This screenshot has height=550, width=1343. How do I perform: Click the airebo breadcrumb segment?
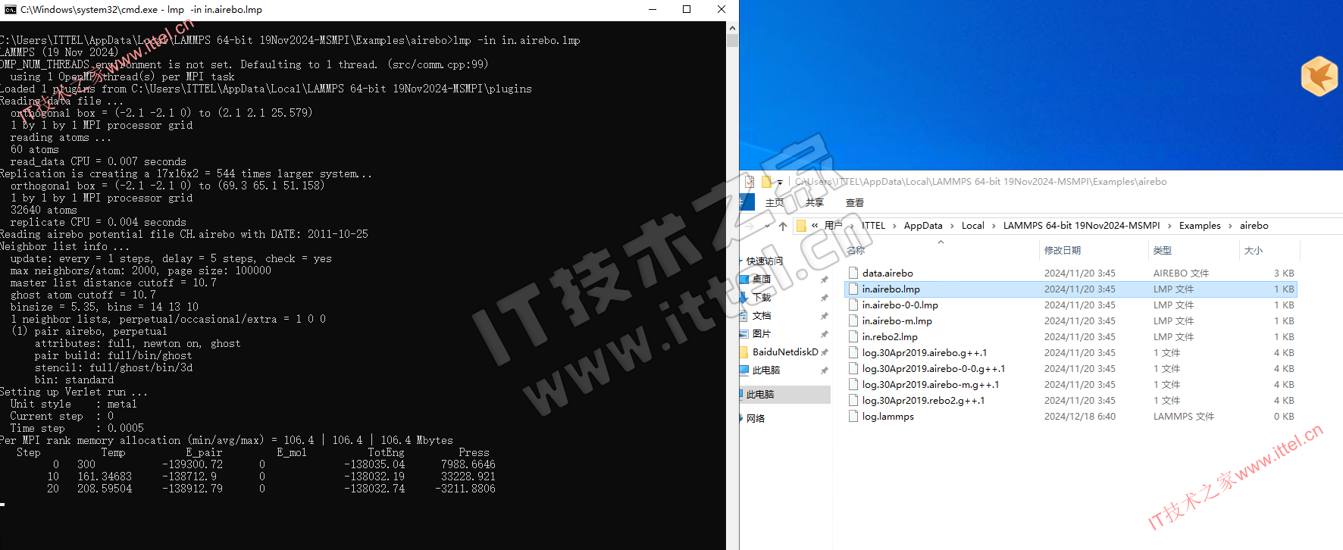tap(1254, 226)
